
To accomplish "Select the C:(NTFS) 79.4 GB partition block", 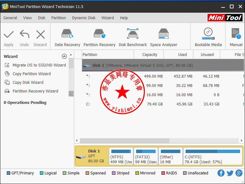I will click(x=213, y=156).
